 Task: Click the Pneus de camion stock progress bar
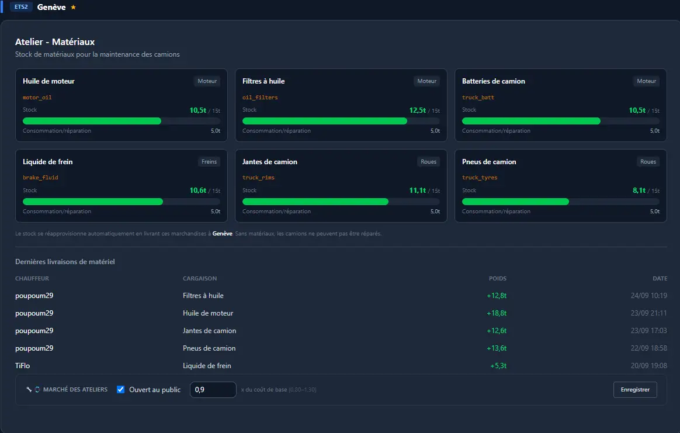(x=561, y=202)
